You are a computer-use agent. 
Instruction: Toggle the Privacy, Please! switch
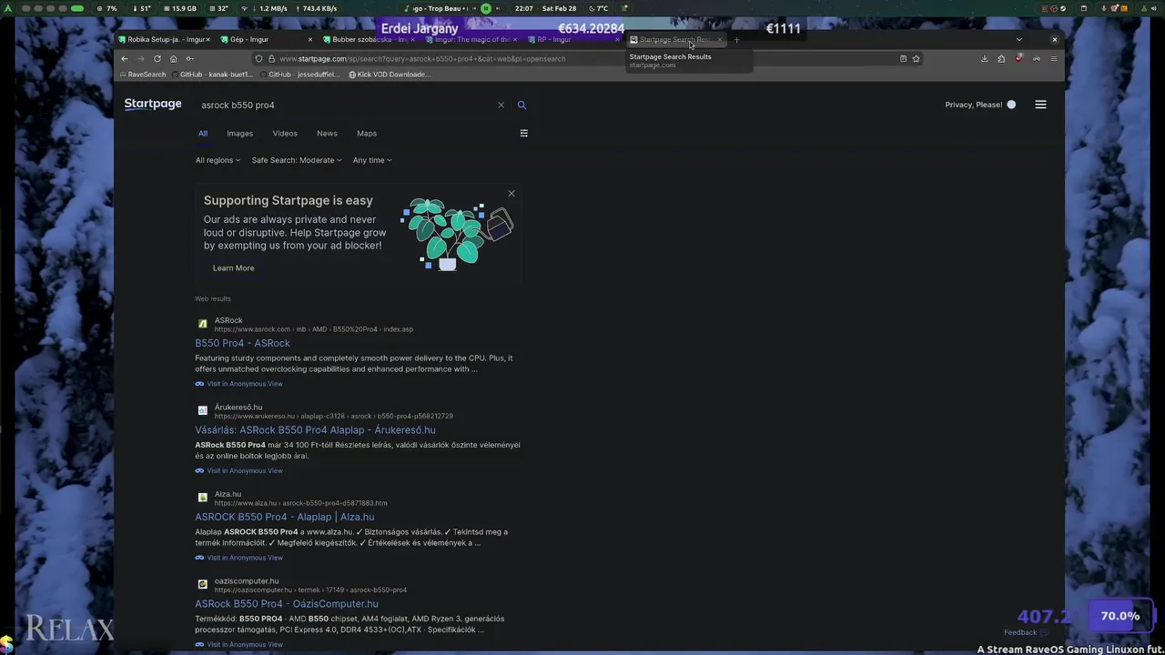point(1011,105)
